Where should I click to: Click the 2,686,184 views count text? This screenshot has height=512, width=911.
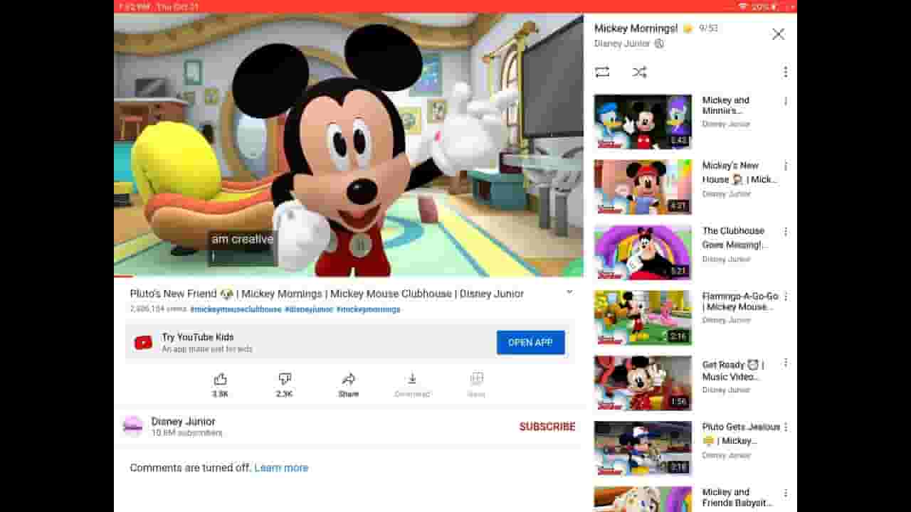pyautogui.click(x=158, y=309)
